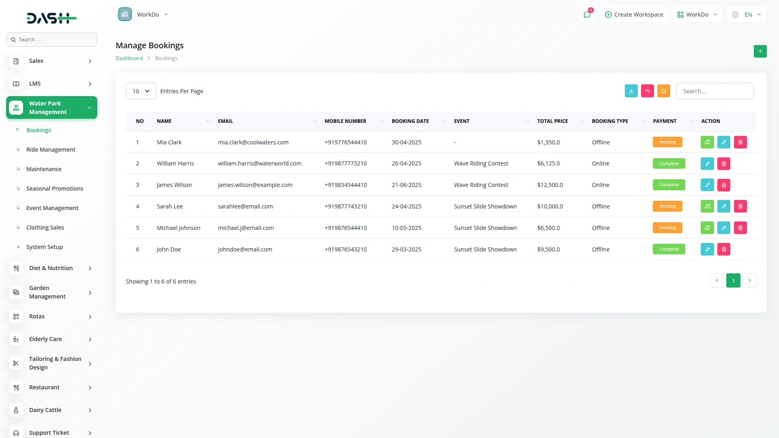Click the orange refresh icon
Screen dimensions: 779x438
click(663, 91)
